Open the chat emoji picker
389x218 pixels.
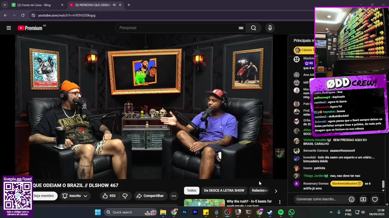pos(352,199)
